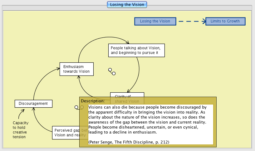Click the dashed arrow toward Limits to Growth

[192, 21]
